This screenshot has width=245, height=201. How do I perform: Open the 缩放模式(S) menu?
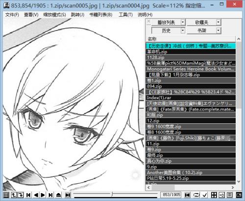[54, 15]
